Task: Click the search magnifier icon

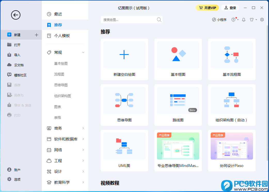Action: point(159,20)
